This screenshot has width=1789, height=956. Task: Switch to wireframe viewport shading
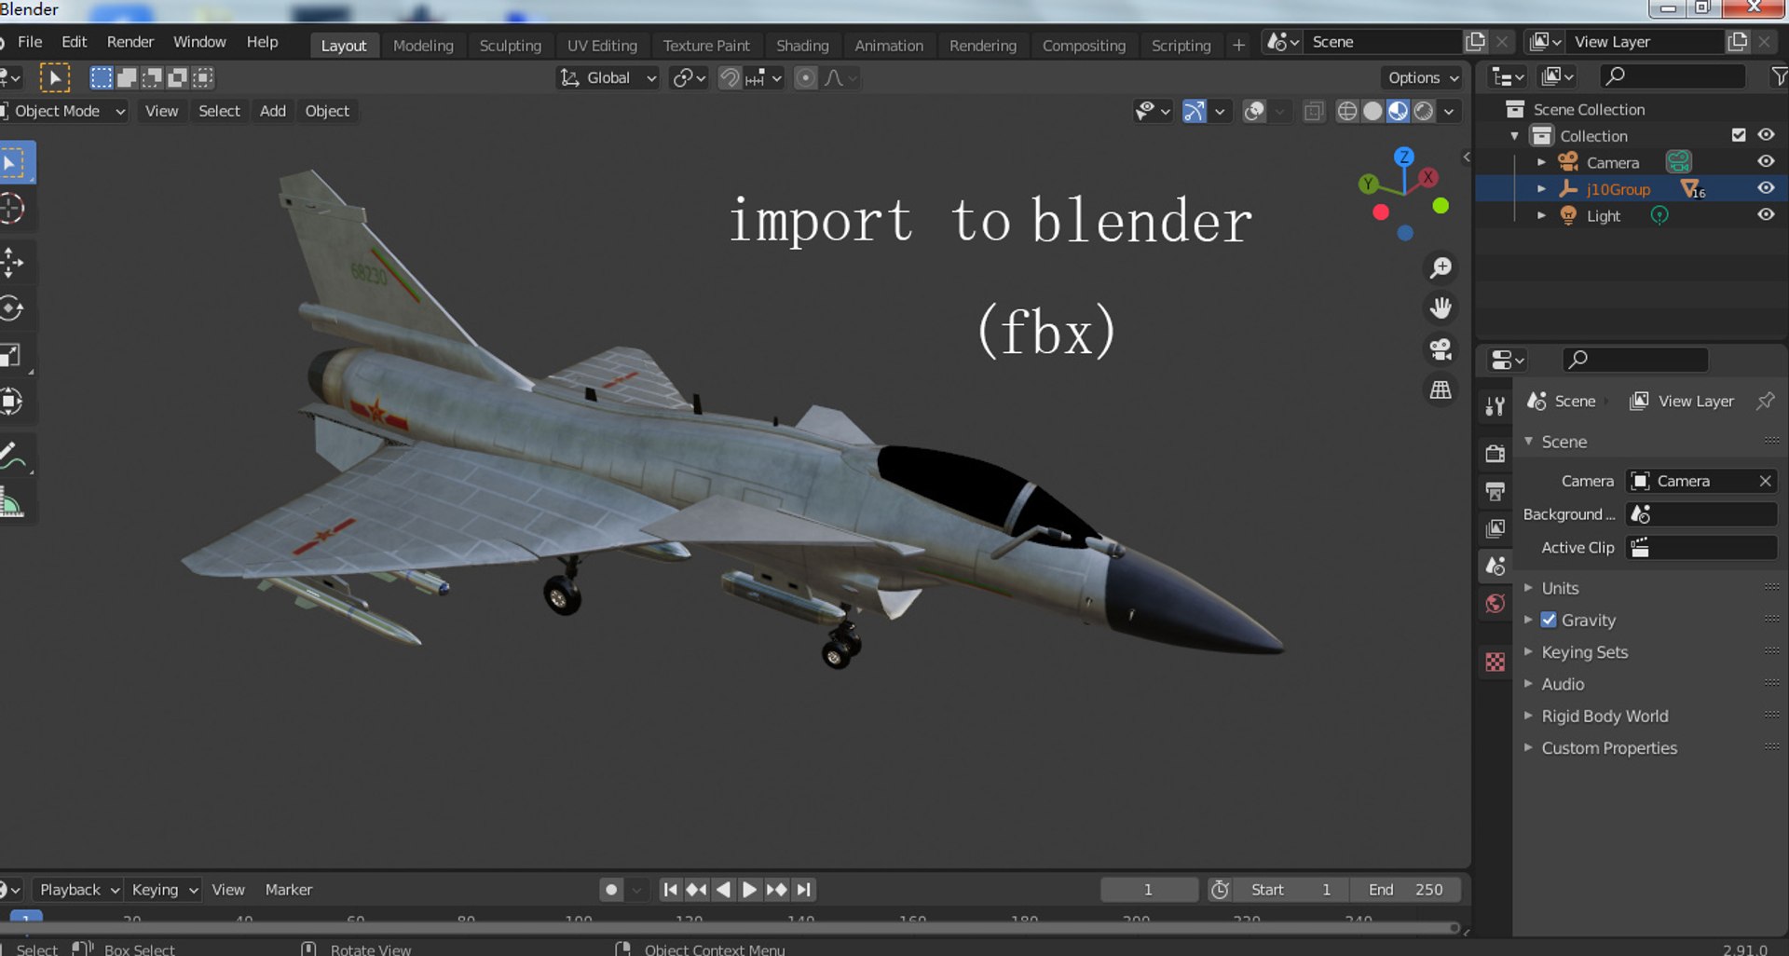pos(1347,112)
